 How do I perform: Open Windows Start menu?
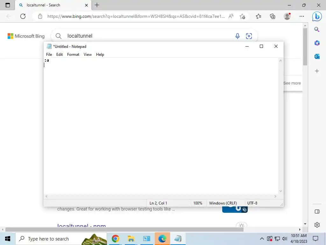tap(8, 239)
